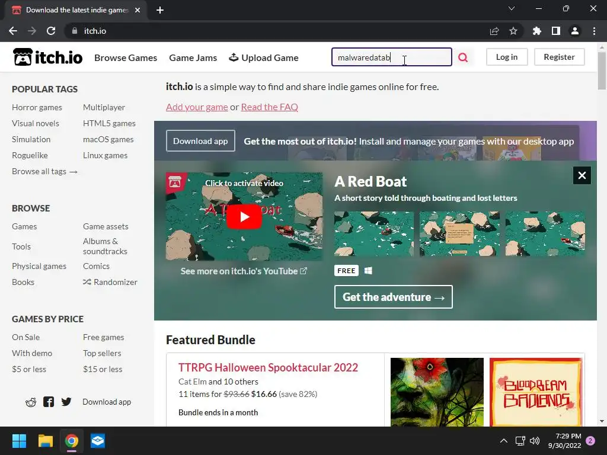Open the first A Red Boat screenshot thumbnail
Image resolution: width=607 pixels, height=455 pixels.
374,233
